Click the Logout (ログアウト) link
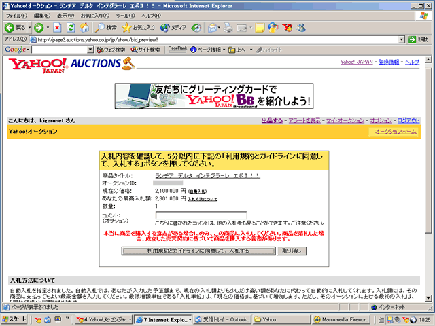The image size is (435, 326). 408,121
